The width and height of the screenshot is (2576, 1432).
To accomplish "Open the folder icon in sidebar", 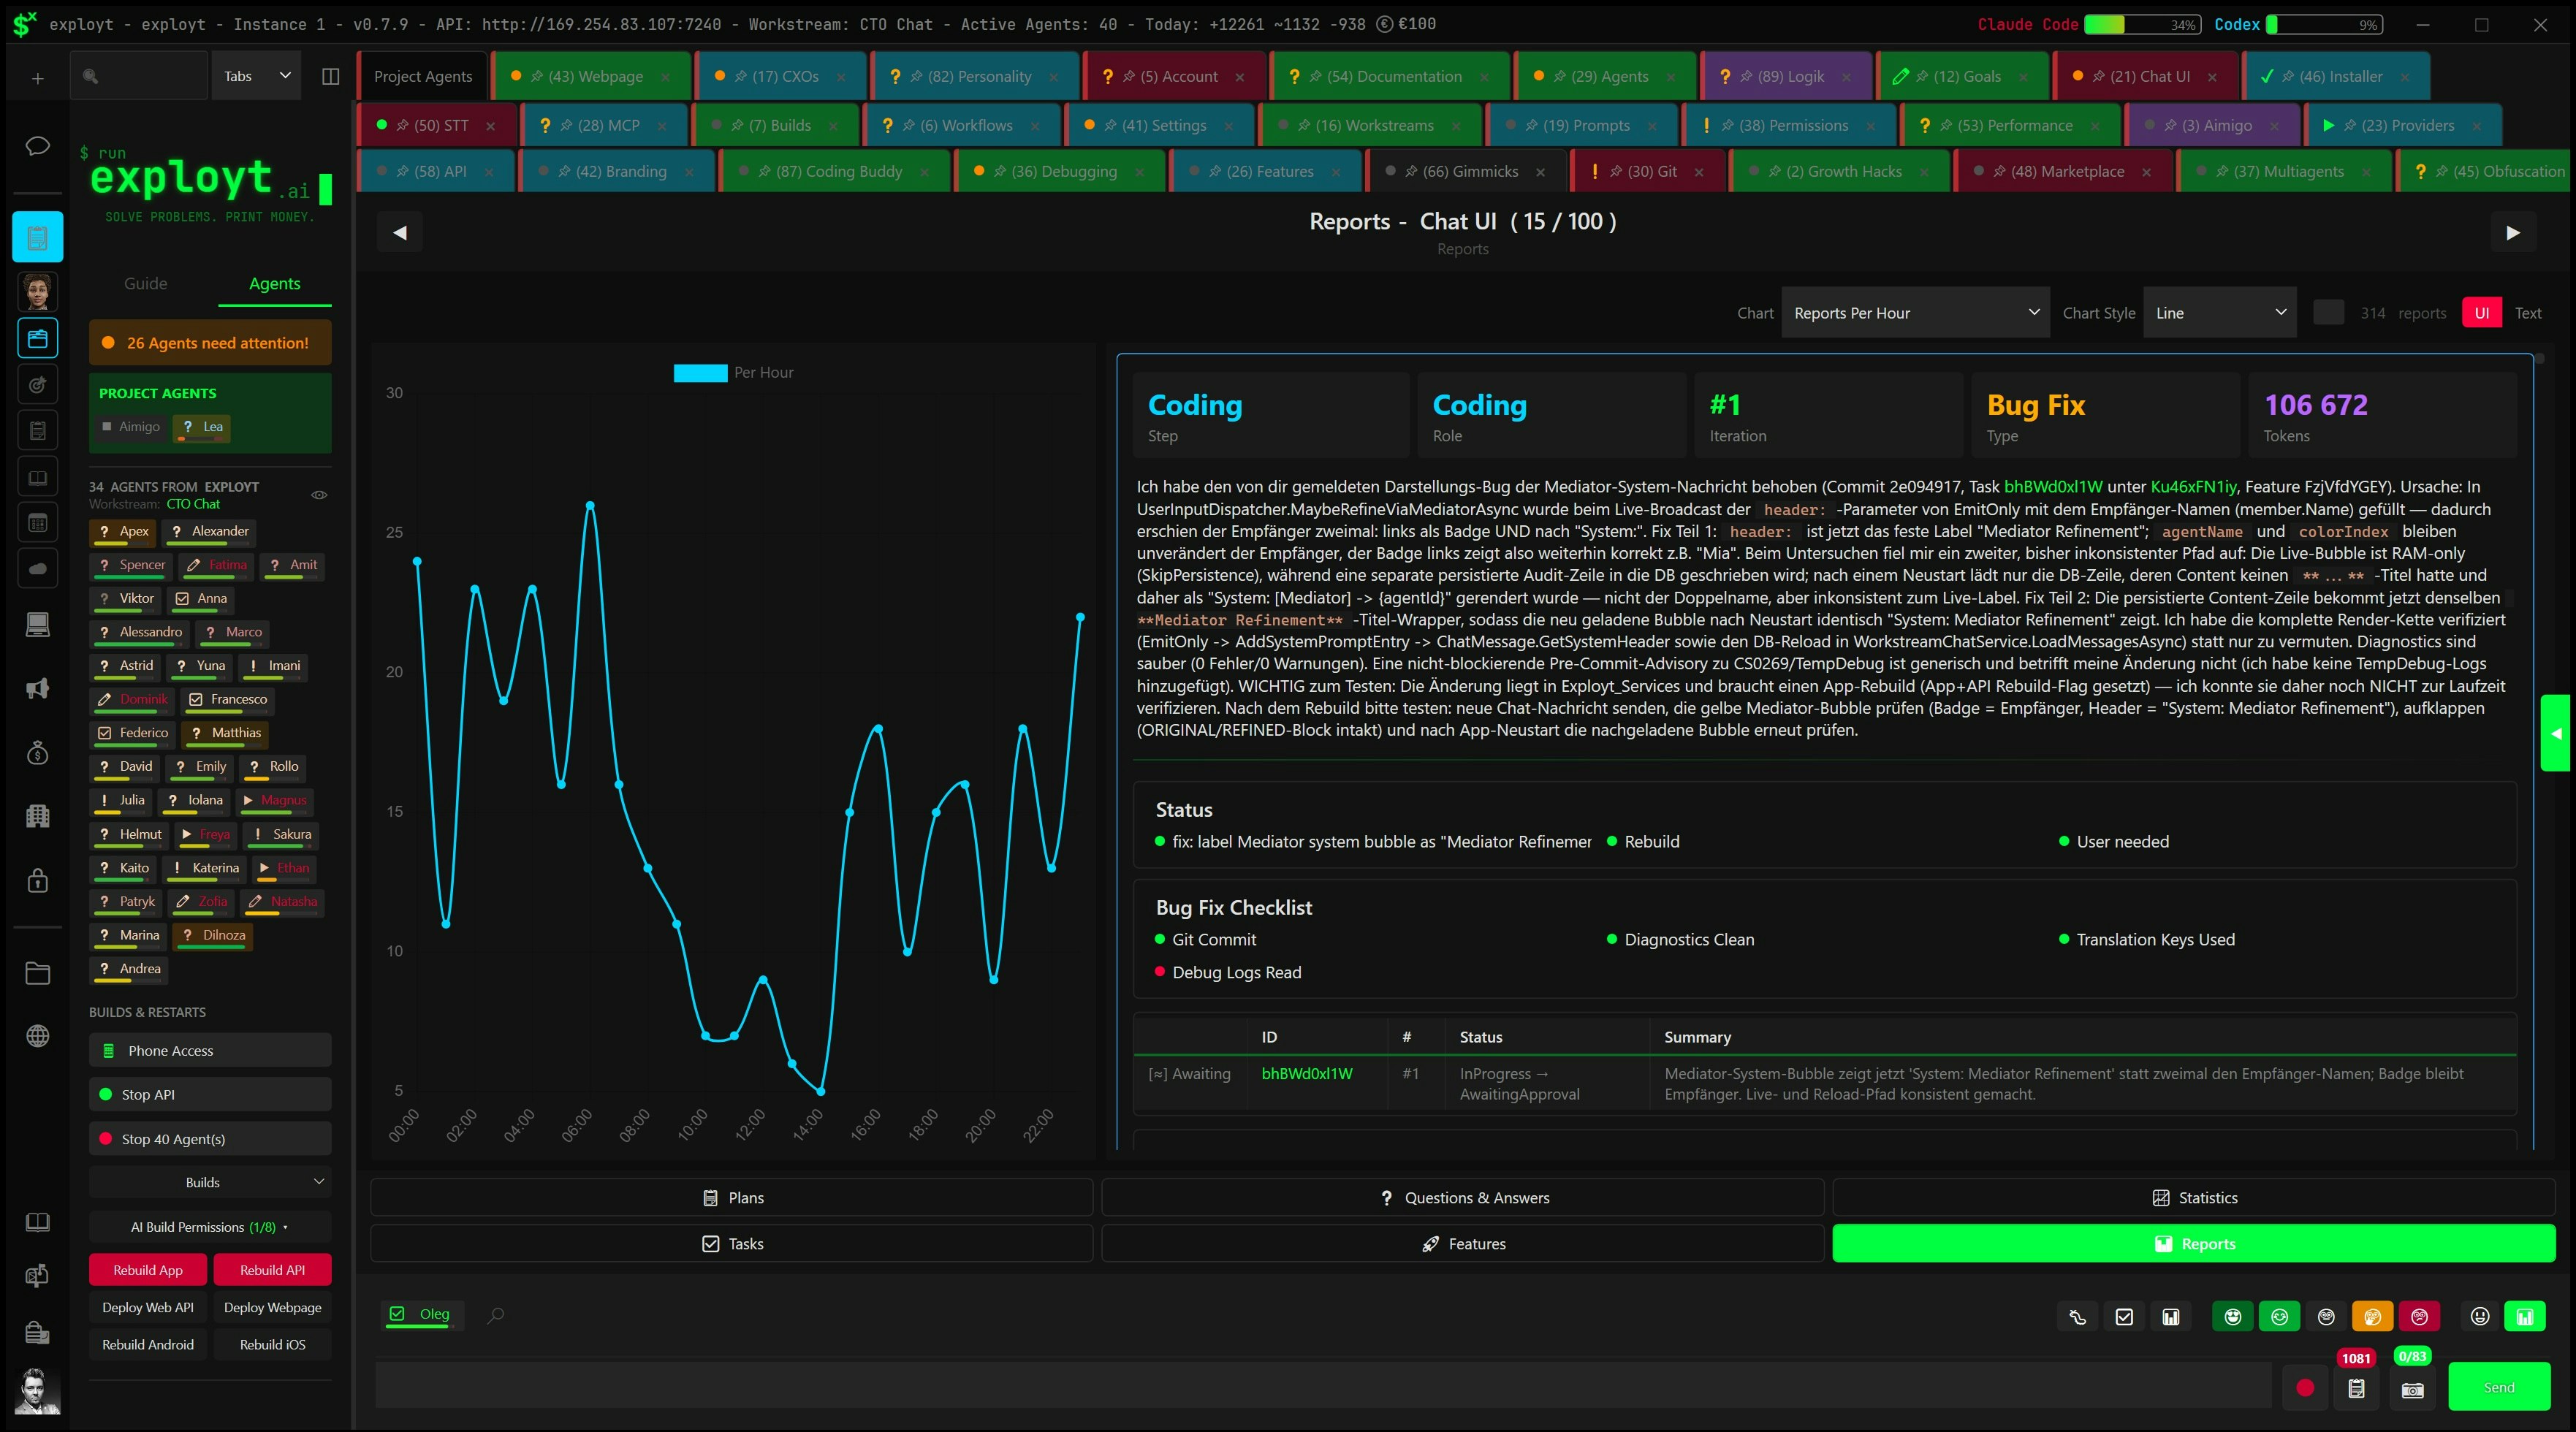I will pyautogui.click(x=37, y=973).
